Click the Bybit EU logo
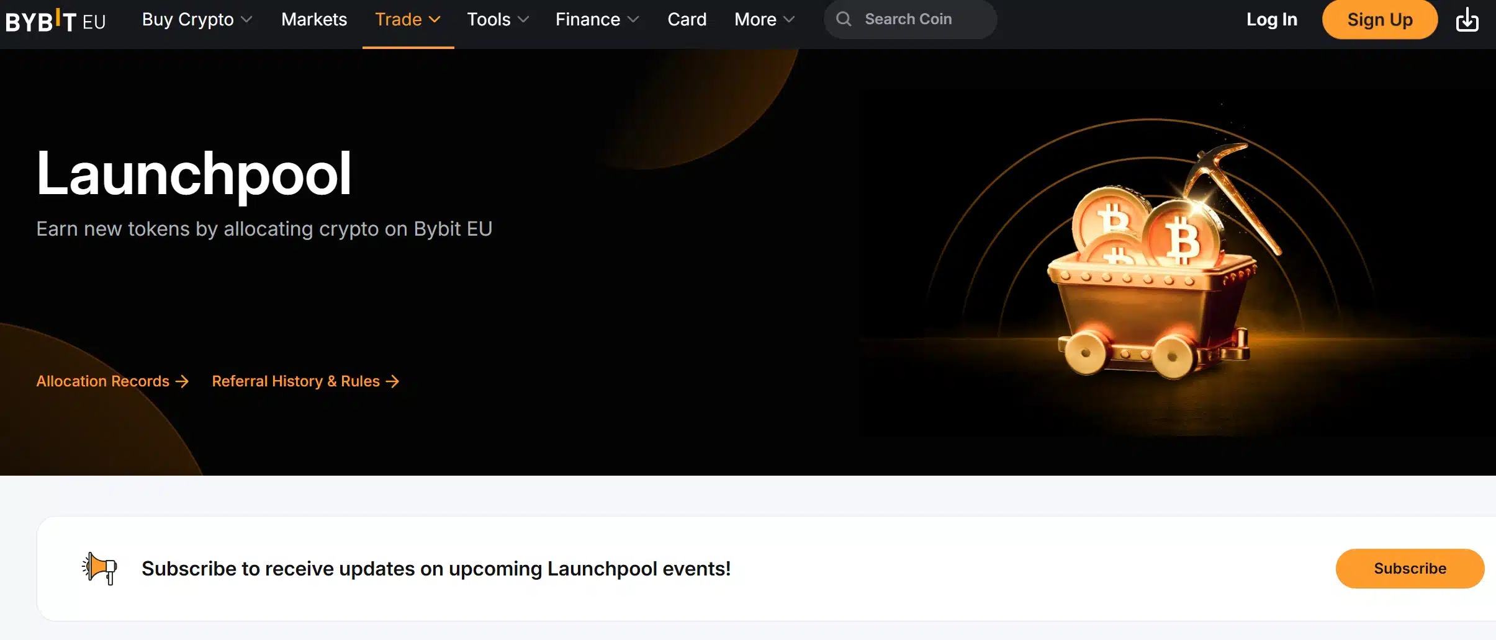 (x=55, y=19)
